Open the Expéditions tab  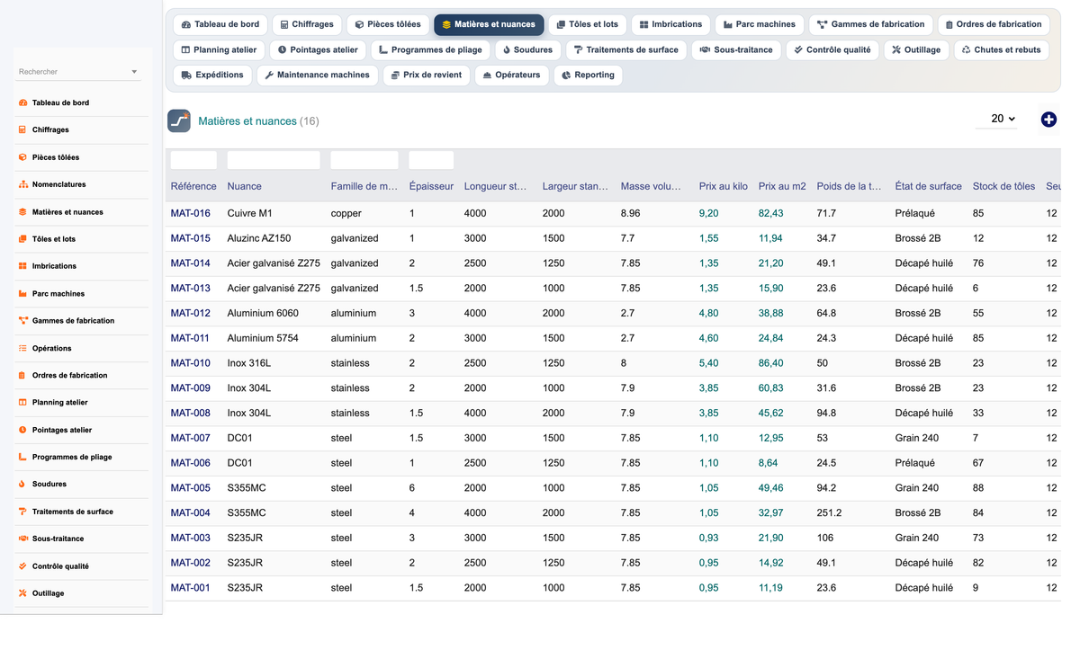[x=212, y=76]
